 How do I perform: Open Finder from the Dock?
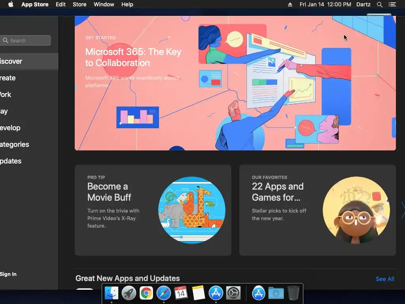pyautogui.click(x=112, y=293)
